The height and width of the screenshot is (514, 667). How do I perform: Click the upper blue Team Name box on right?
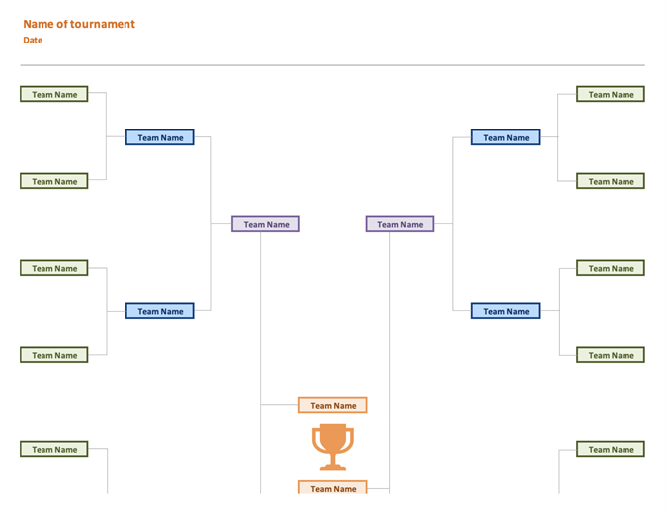coord(506,137)
